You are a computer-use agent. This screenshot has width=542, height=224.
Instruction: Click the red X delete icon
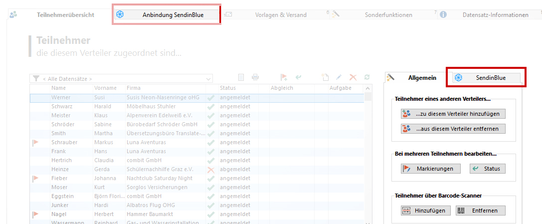[353, 77]
